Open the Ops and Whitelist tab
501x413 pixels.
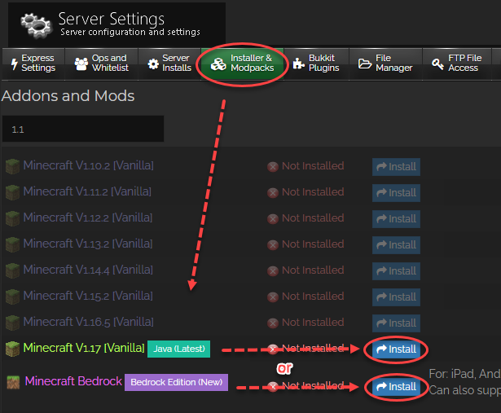point(102,64)
